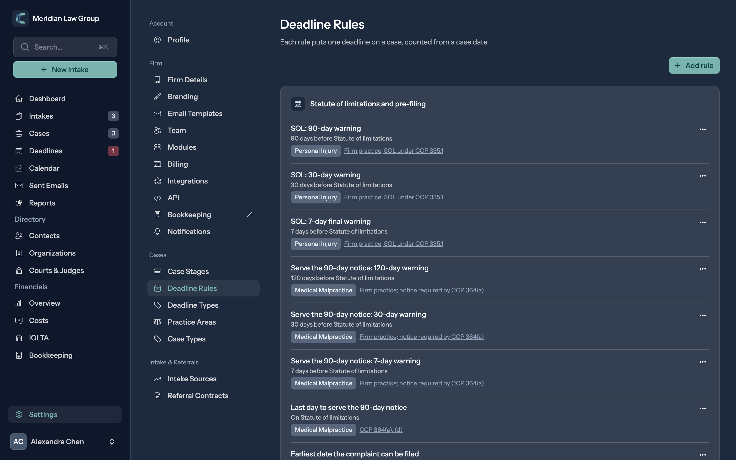Image resolution: width=736 pixels, height=460 pixels.
Task: Open Calendar in the main sidebar
Action: click(x=65, y=168)
